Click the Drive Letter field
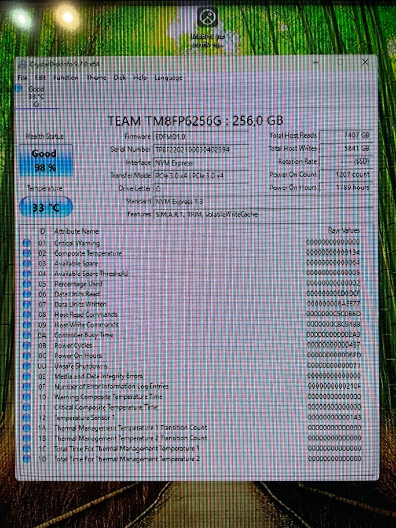Image resolution: width=396 pixels, height=528 pixels. pos(201,189)
